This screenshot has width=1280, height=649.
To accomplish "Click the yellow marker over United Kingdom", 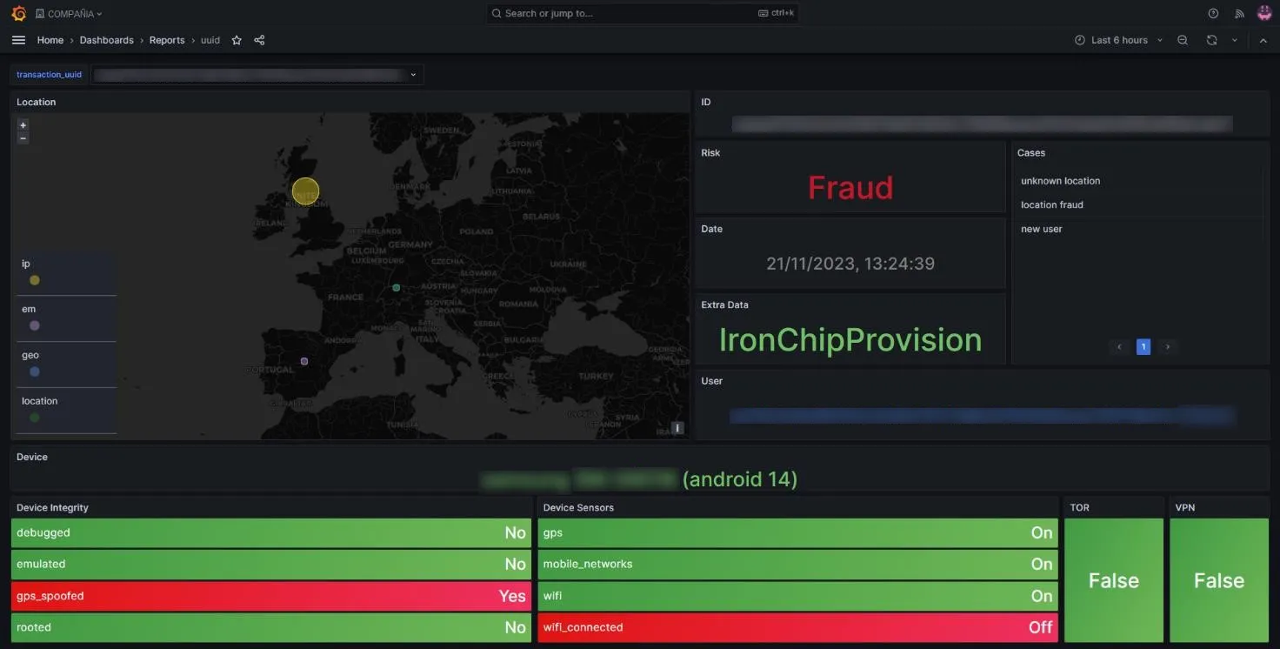I will (x=305, y=191).
